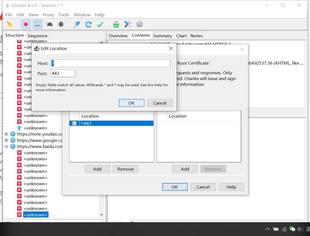This screenshot has height=236, width=310.
Task: Cancel the Edit Location dialog
Action: 160,103
